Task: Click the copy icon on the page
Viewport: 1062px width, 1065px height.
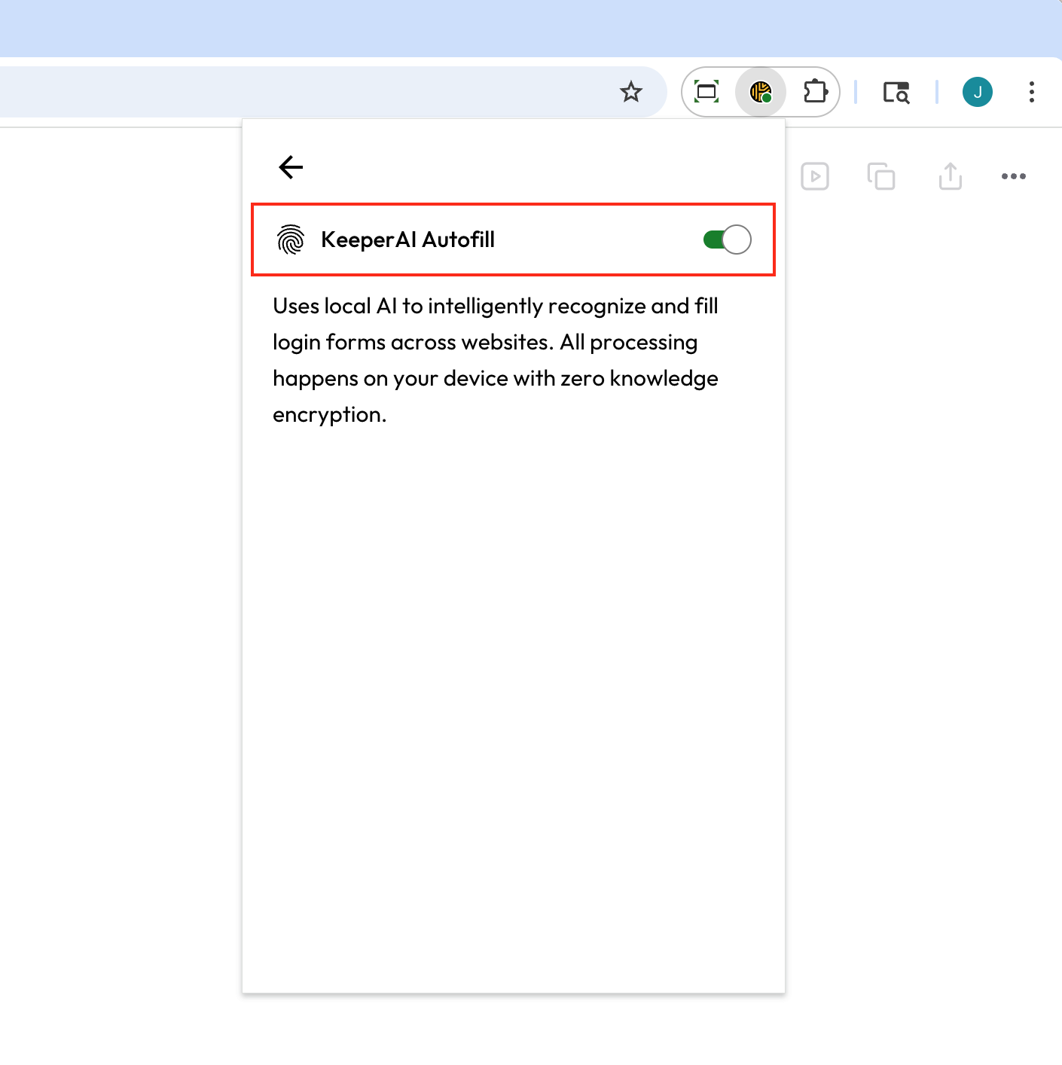Action: coord(880,176)
